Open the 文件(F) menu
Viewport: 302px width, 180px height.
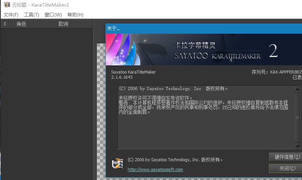tap(11, 15)
